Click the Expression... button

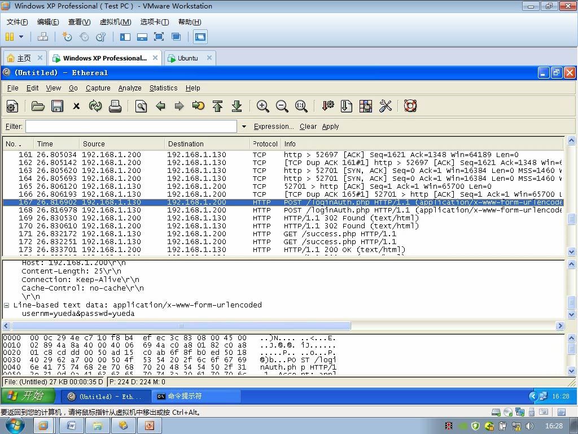pos(273,127)
